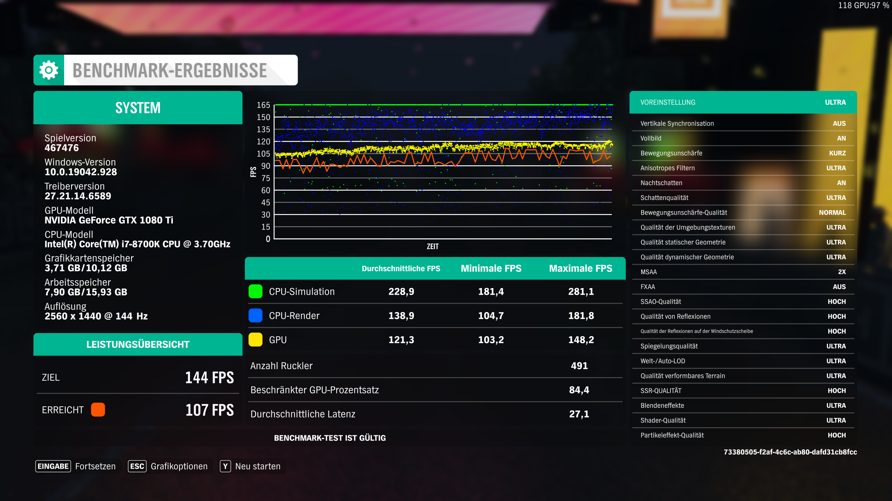Toggle Vertikale Synchronisation from AUS
The height and width of the screenshot is (501, 892).
tap(743, 123)
